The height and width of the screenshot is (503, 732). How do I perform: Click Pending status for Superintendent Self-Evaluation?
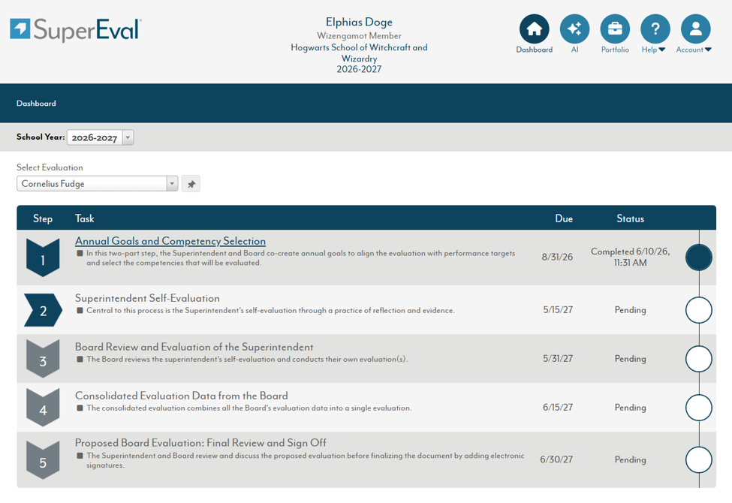click(630, 309)
